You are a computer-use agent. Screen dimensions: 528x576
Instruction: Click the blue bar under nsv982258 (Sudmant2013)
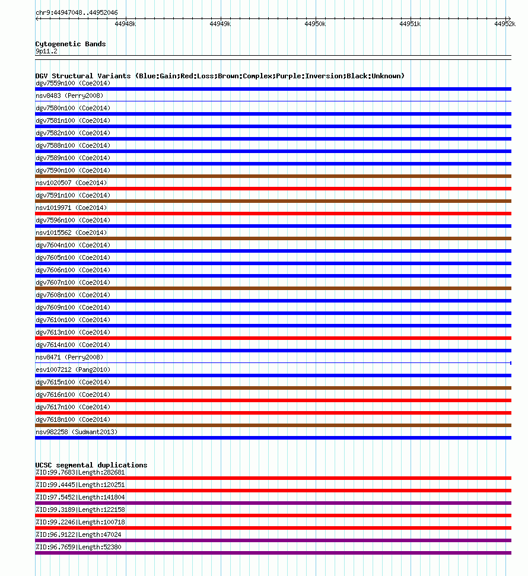click(273, 438)
